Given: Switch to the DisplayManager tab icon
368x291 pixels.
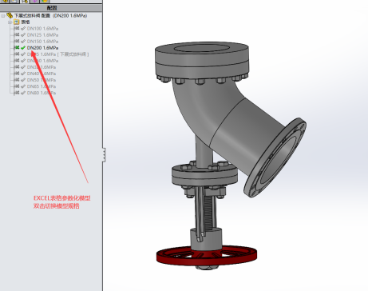Looking at the screenshot, I should [45, 1].
